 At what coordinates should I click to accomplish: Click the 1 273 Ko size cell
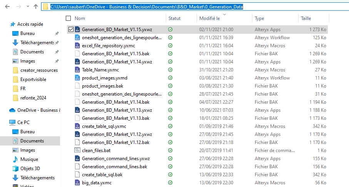317,30
